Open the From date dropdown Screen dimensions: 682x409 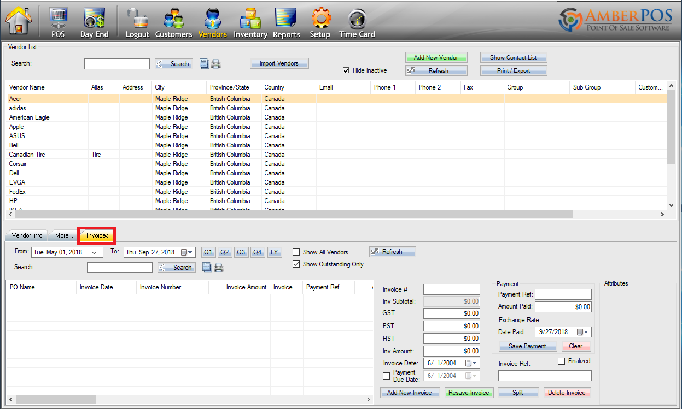[x=95, y=252]
